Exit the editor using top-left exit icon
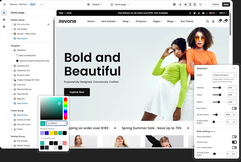The height and width of the screenshot is (162, 241). 4,4
